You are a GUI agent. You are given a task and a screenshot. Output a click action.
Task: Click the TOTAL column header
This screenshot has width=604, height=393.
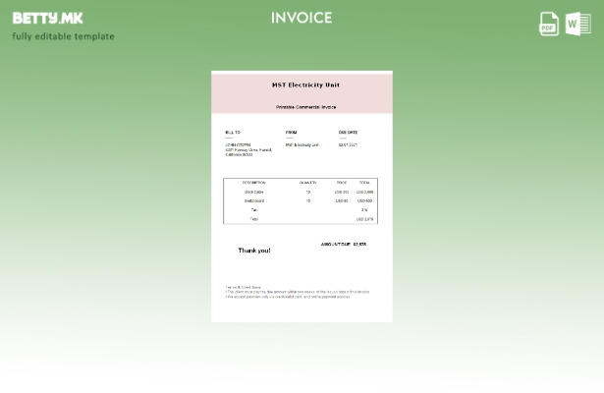click(x=364, y=183)
